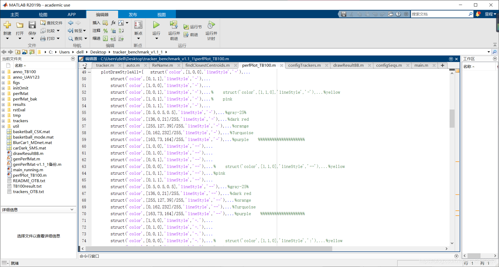Click the decrease indent icon
This screenshot has width=499, height=267.
click(x=121, y=39)
